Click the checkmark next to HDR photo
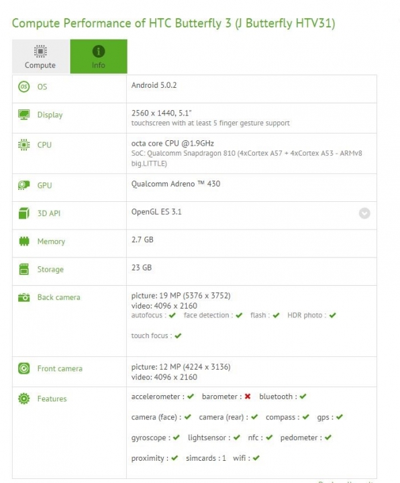The height and width of the screenshot is (483, 400). tap(332, 315)
